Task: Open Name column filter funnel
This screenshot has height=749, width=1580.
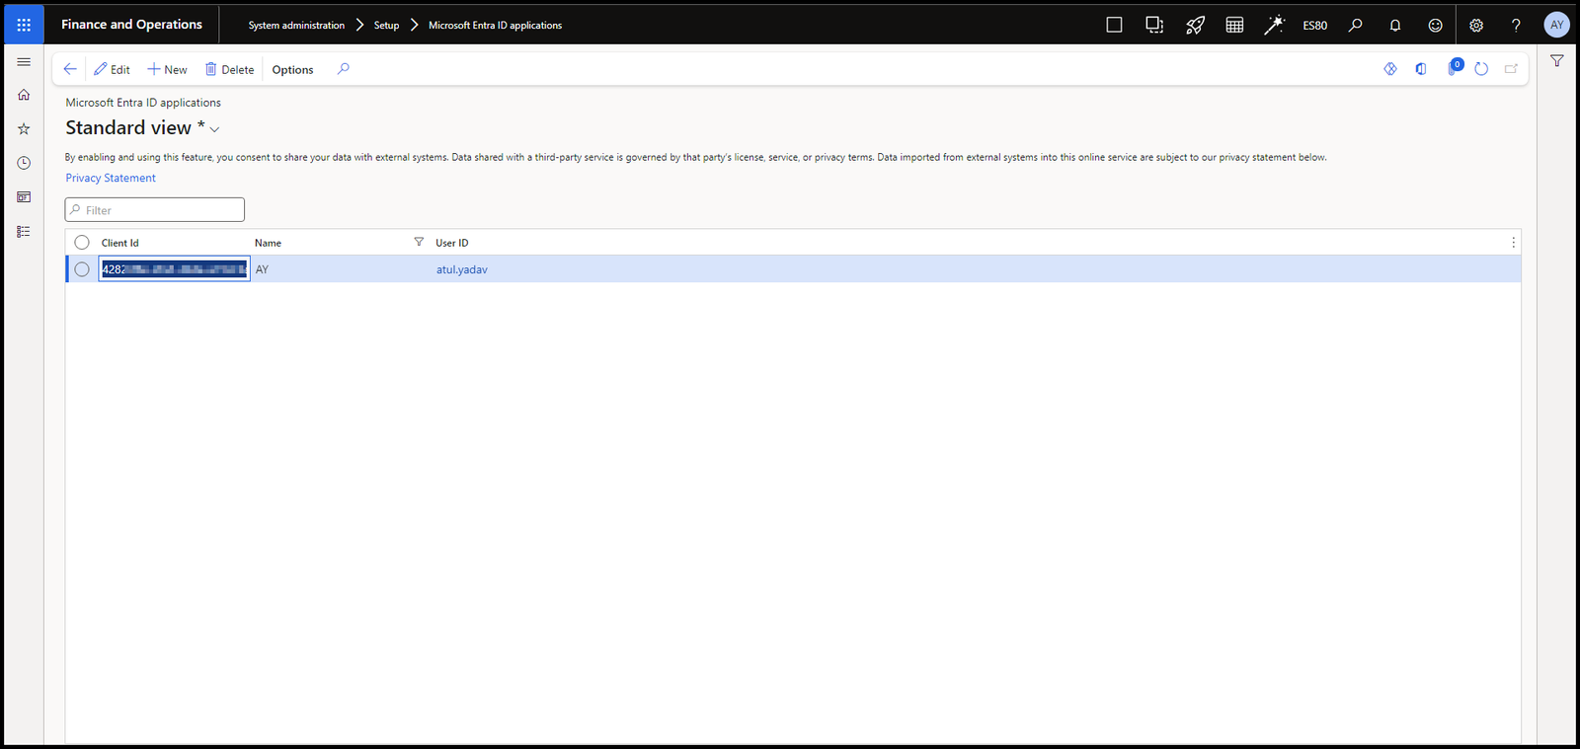Action: (x=419, y=242)
